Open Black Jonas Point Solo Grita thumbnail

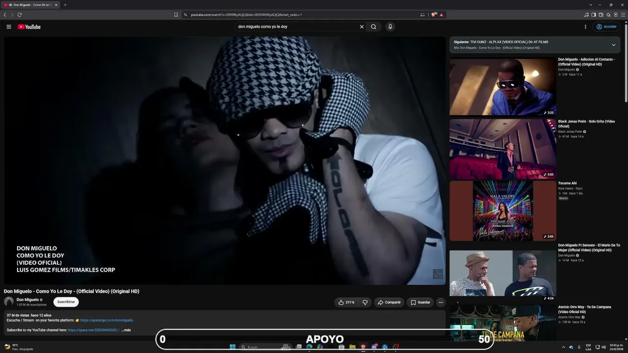click(502, 149)
